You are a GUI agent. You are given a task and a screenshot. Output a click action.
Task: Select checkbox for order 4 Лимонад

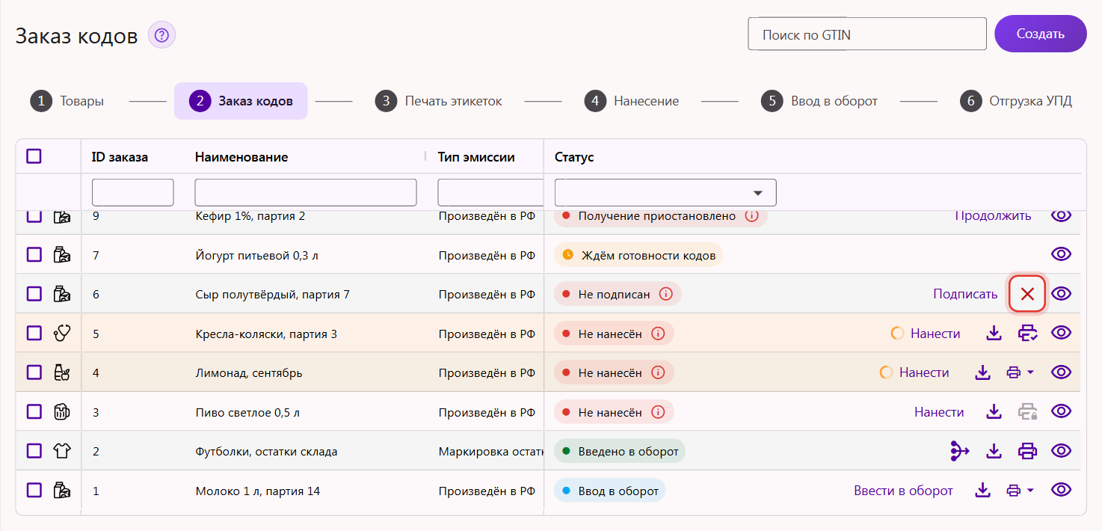pyautogui.click(x=34, y=372)
